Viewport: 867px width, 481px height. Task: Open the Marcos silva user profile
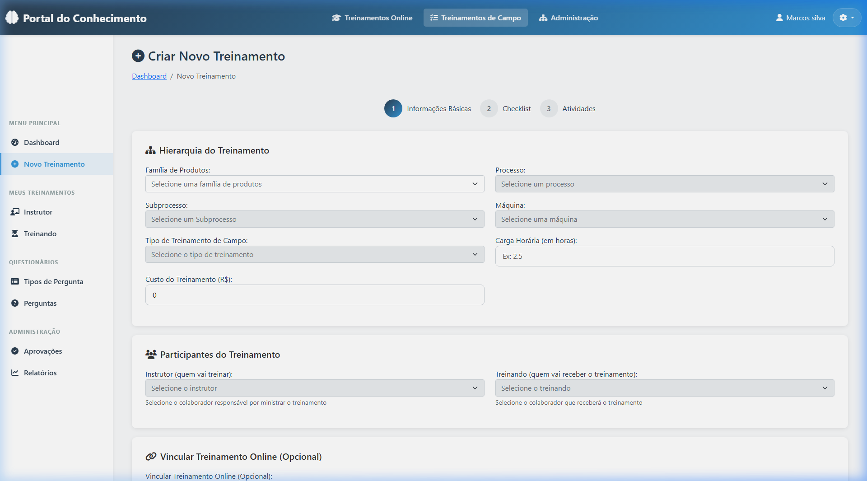(800, 18)
